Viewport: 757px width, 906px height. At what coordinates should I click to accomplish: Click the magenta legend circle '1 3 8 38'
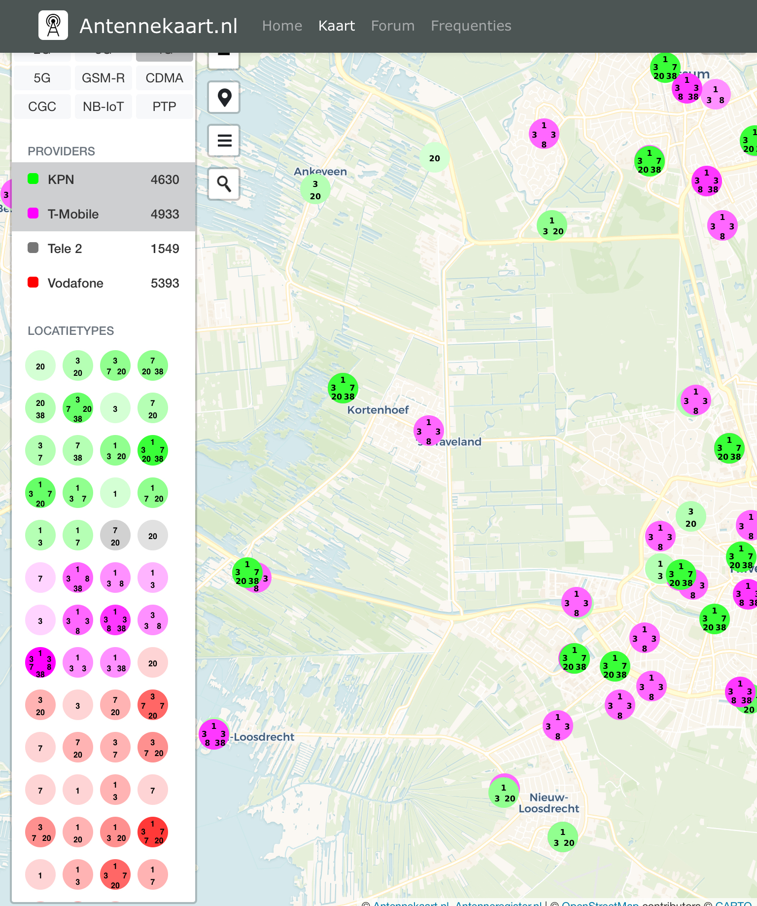[78, 578]
